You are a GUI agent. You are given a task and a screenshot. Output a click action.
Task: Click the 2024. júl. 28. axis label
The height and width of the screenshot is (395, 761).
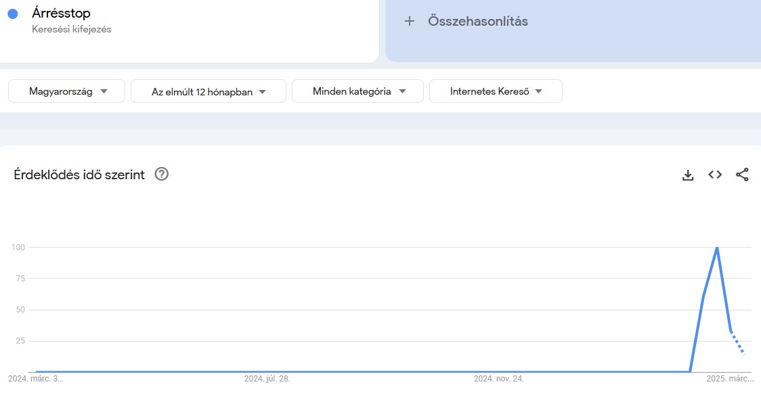pyautogui.click(x=267, y=379)
